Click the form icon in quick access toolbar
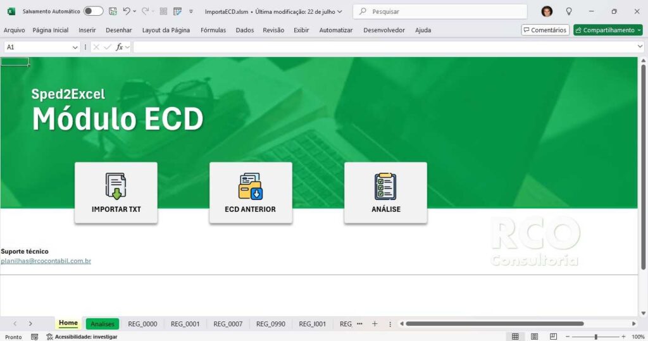This screenshot has height=341, width=648. [177, 11]
